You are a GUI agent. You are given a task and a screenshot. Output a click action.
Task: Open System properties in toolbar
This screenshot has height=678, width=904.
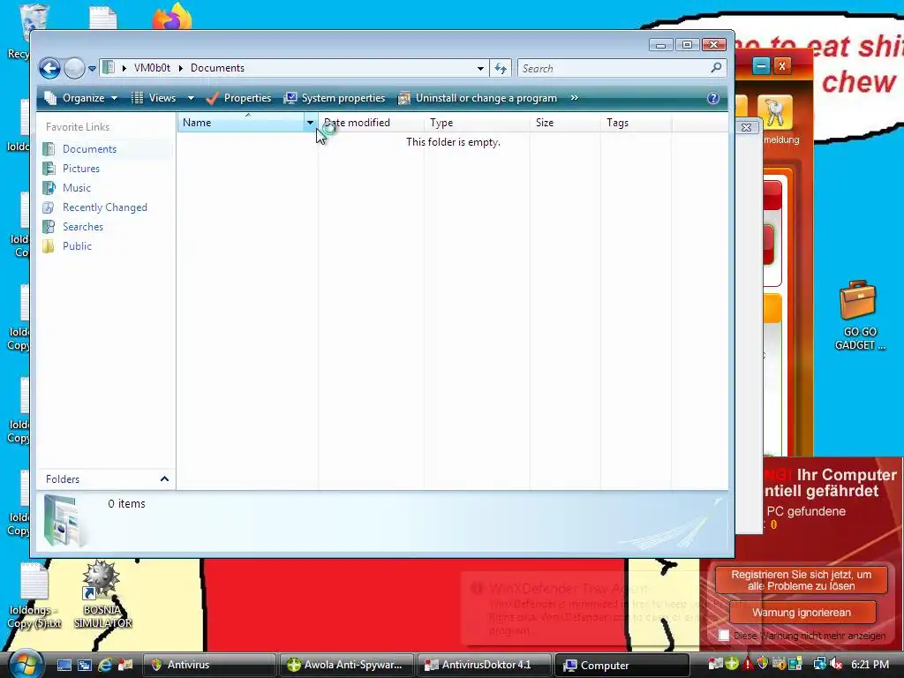click(x=335, y=98)
